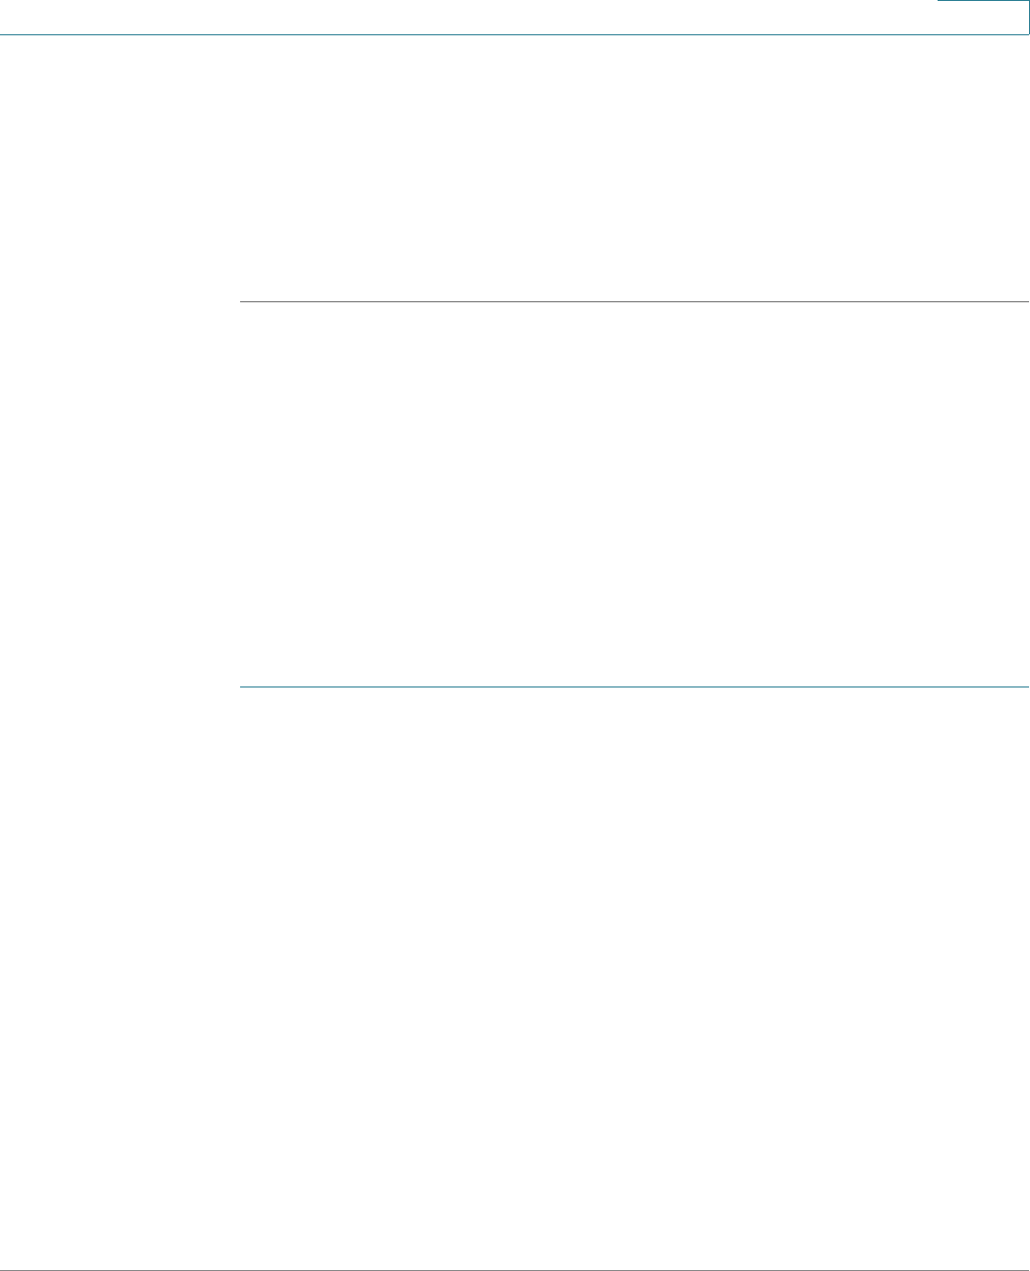Image resolution: width=1030 pixels, height=1271 pixels.
Task: Click blank area between the two teal dividers
Action: pyautogui.click(x=635, y=494)
